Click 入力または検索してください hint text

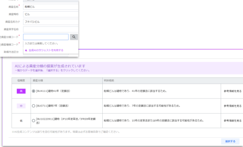[42, 44]
